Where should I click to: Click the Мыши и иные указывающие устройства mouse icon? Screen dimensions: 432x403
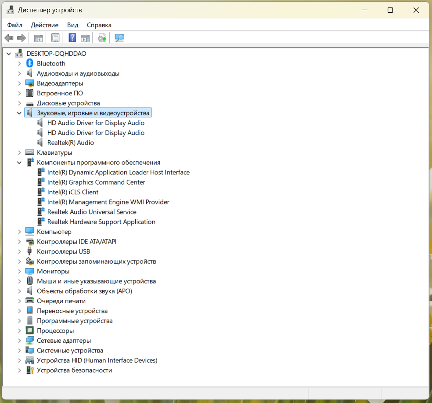tap(30, 281)
